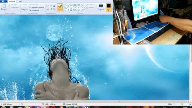The width and height of the screenshot is (192, 108).
Task: Select the Pencil tool
Action: 48,6
